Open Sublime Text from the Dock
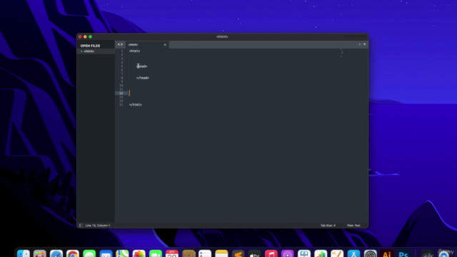Viewport: 457px width, 257px height. tap(238, 254)
